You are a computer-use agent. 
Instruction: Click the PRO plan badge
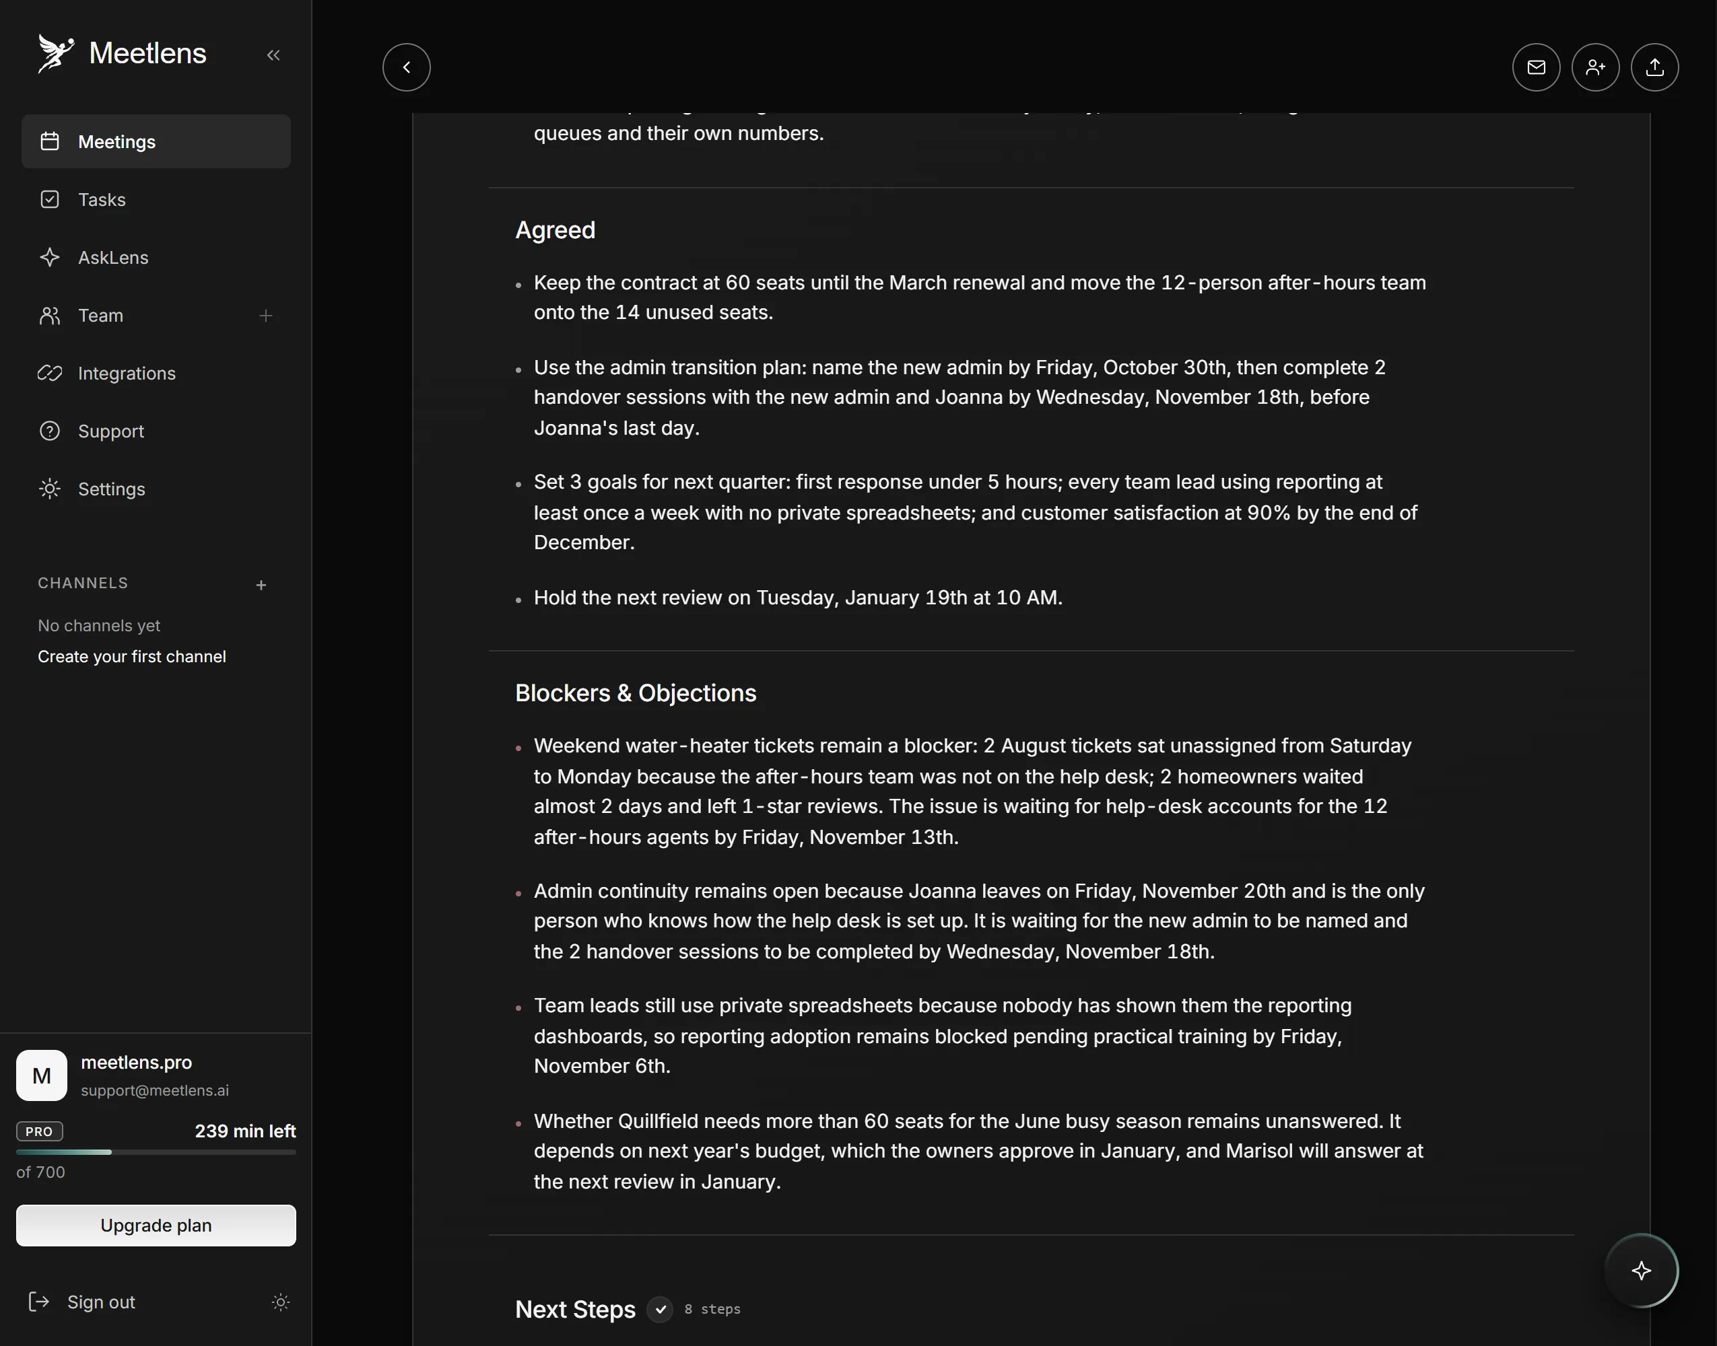click(x=40, y=1131)
